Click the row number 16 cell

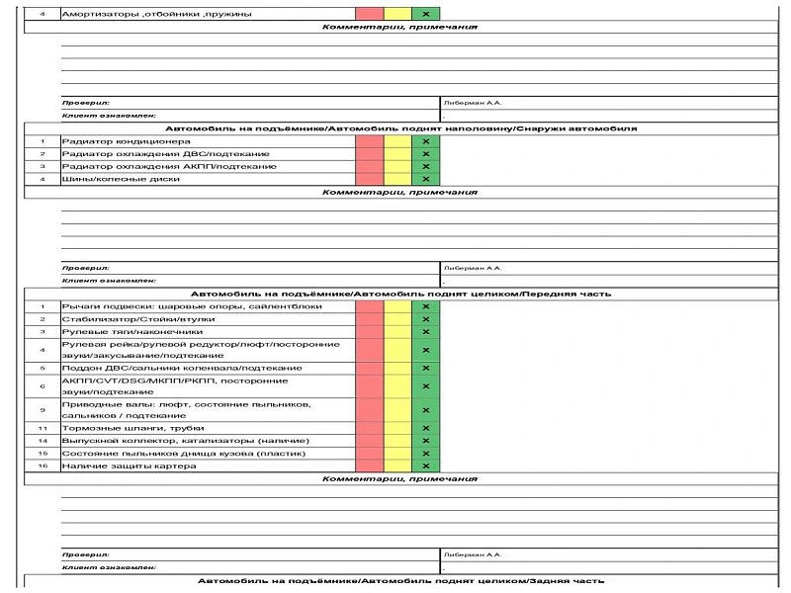pyautogui.click(x=43, y=466)
